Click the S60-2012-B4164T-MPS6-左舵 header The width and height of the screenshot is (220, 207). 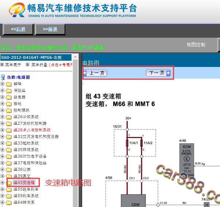(x=36, y=57)
